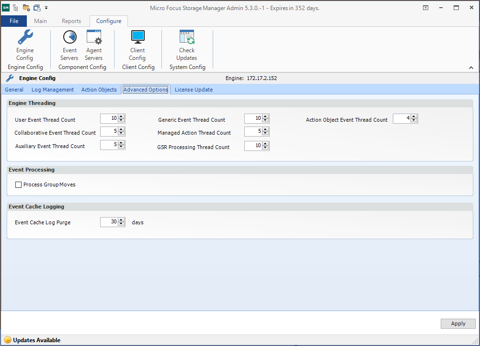Decrease Generic Event Thread Count
Image resolution: width=480 pixels, height=346 pixels.
click(x=265, y=120)
